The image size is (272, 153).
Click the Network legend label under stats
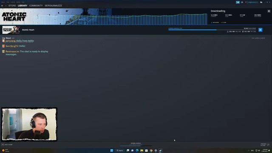[x=215, y=23]
